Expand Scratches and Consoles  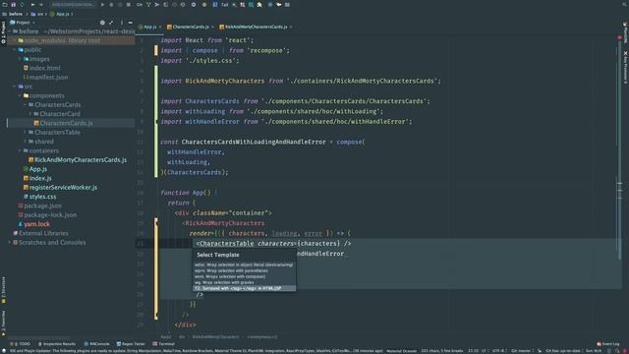point(9,243)
